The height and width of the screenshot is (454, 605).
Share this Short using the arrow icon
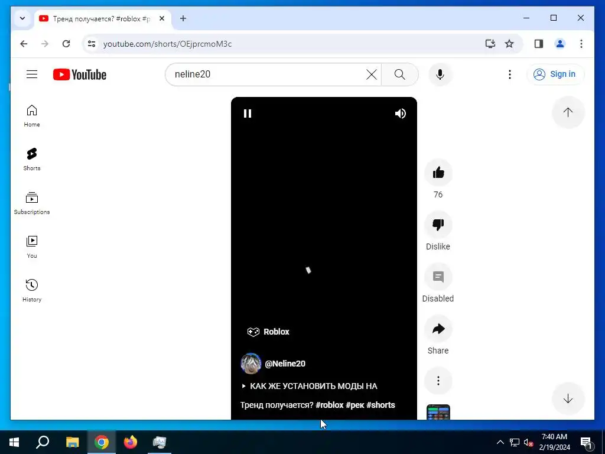coord(438,329)
